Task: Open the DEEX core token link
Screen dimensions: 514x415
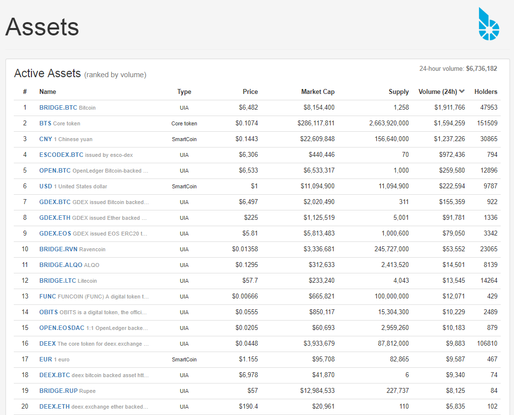Action: 48,344
